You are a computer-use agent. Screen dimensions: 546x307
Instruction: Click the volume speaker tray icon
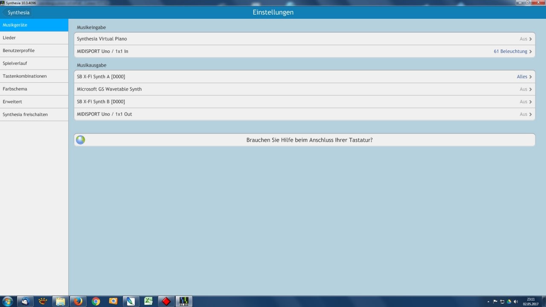[516, 301]
